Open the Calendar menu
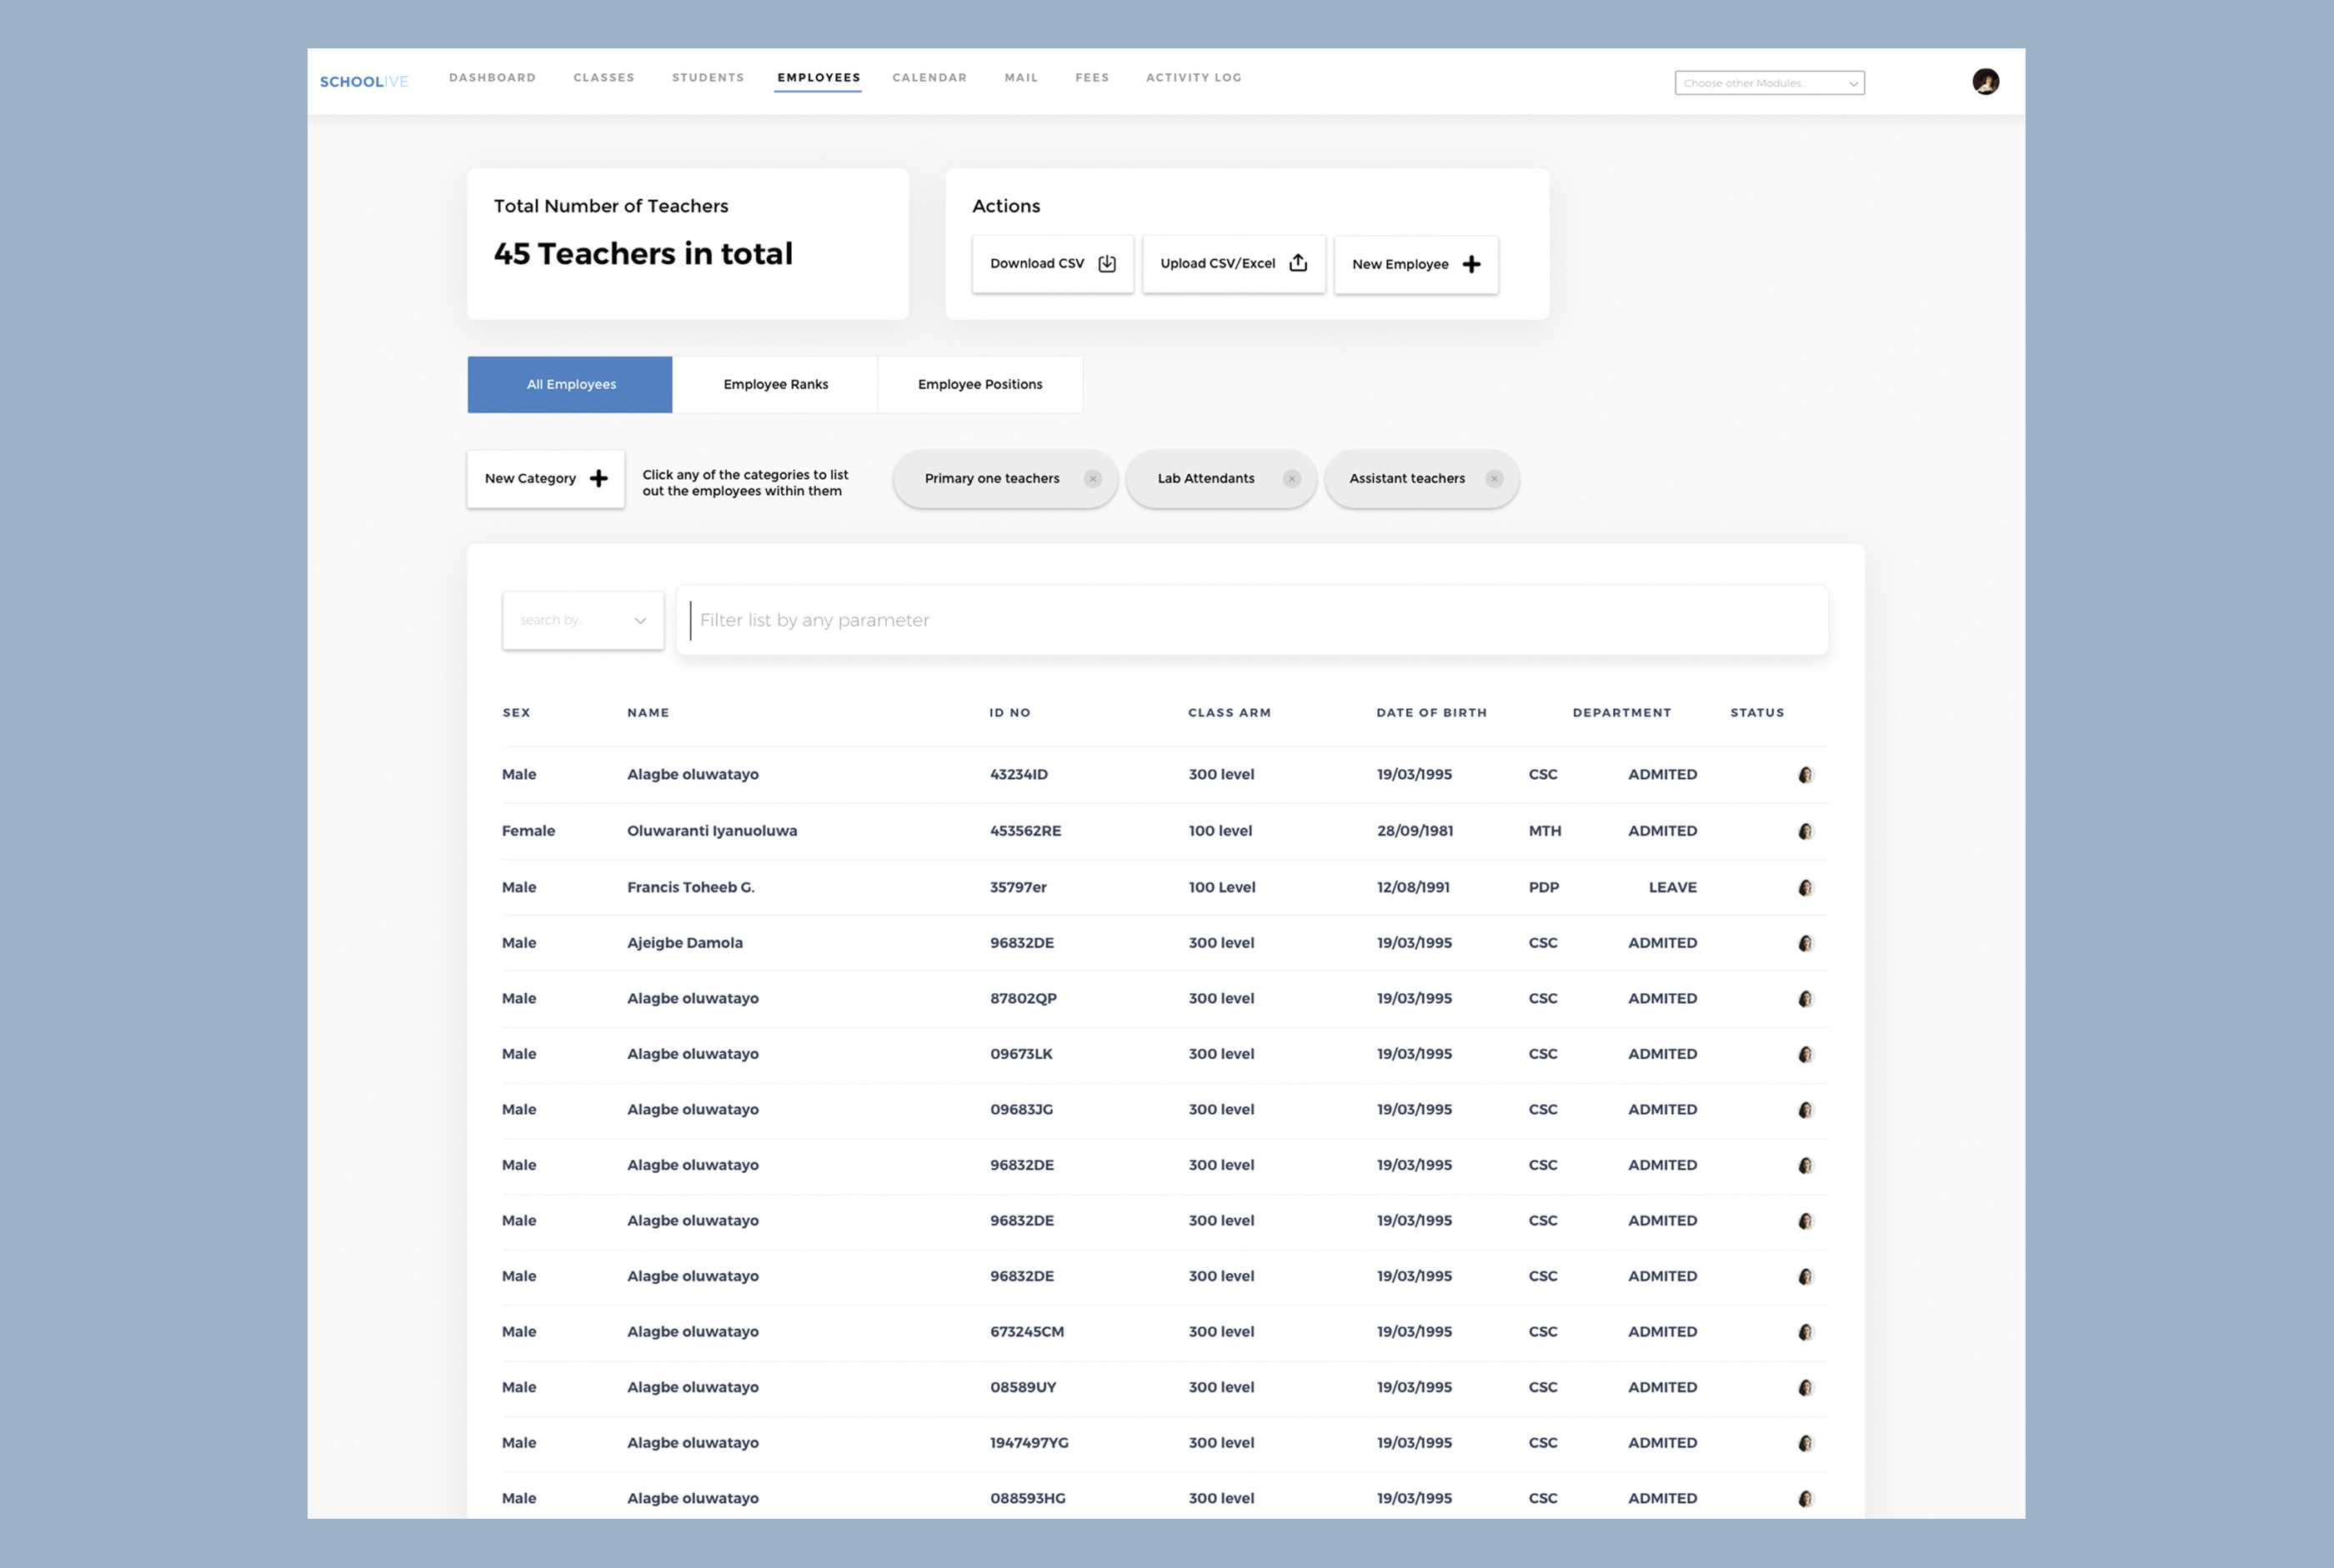The height and width of the screenshot is (1568, 2334). (x=929, y=78)
